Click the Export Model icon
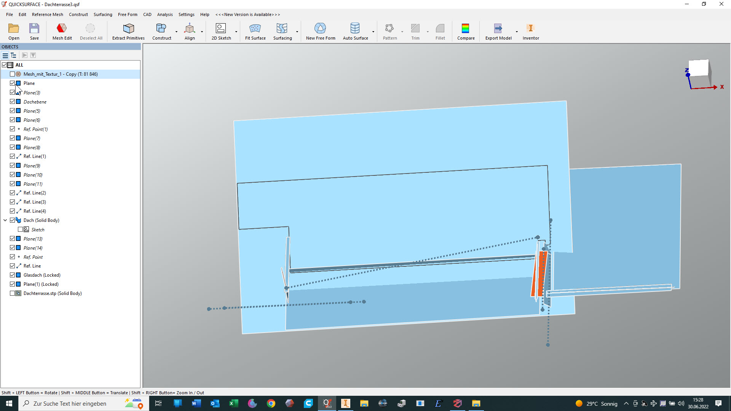This screenshot has height=411, width=731. click(498, 29)
